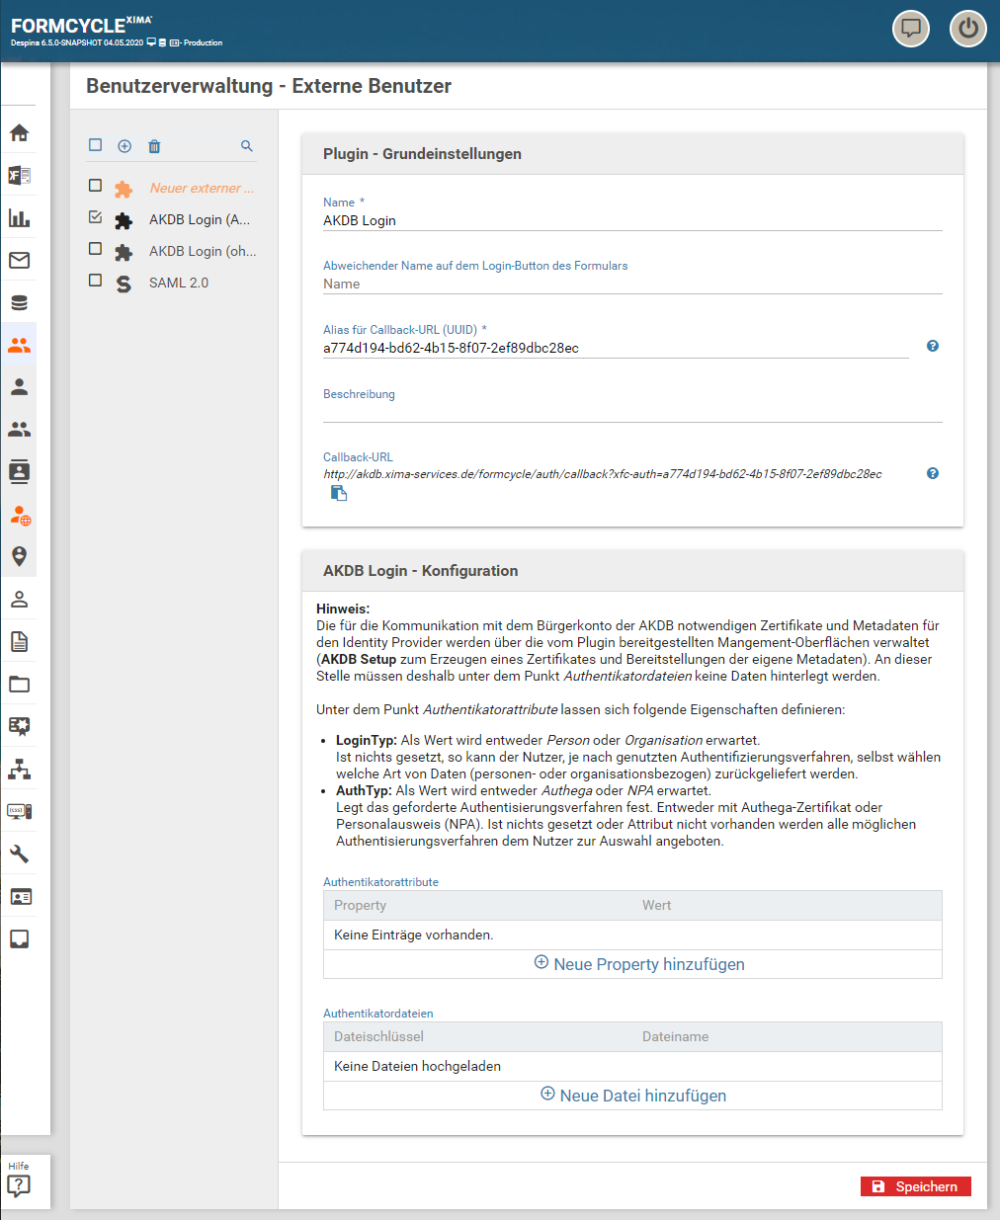Uncheck the first AKDB Login checkbox
The height and width of the screenshot is (1220, 1000).
[x=96, y=217]
